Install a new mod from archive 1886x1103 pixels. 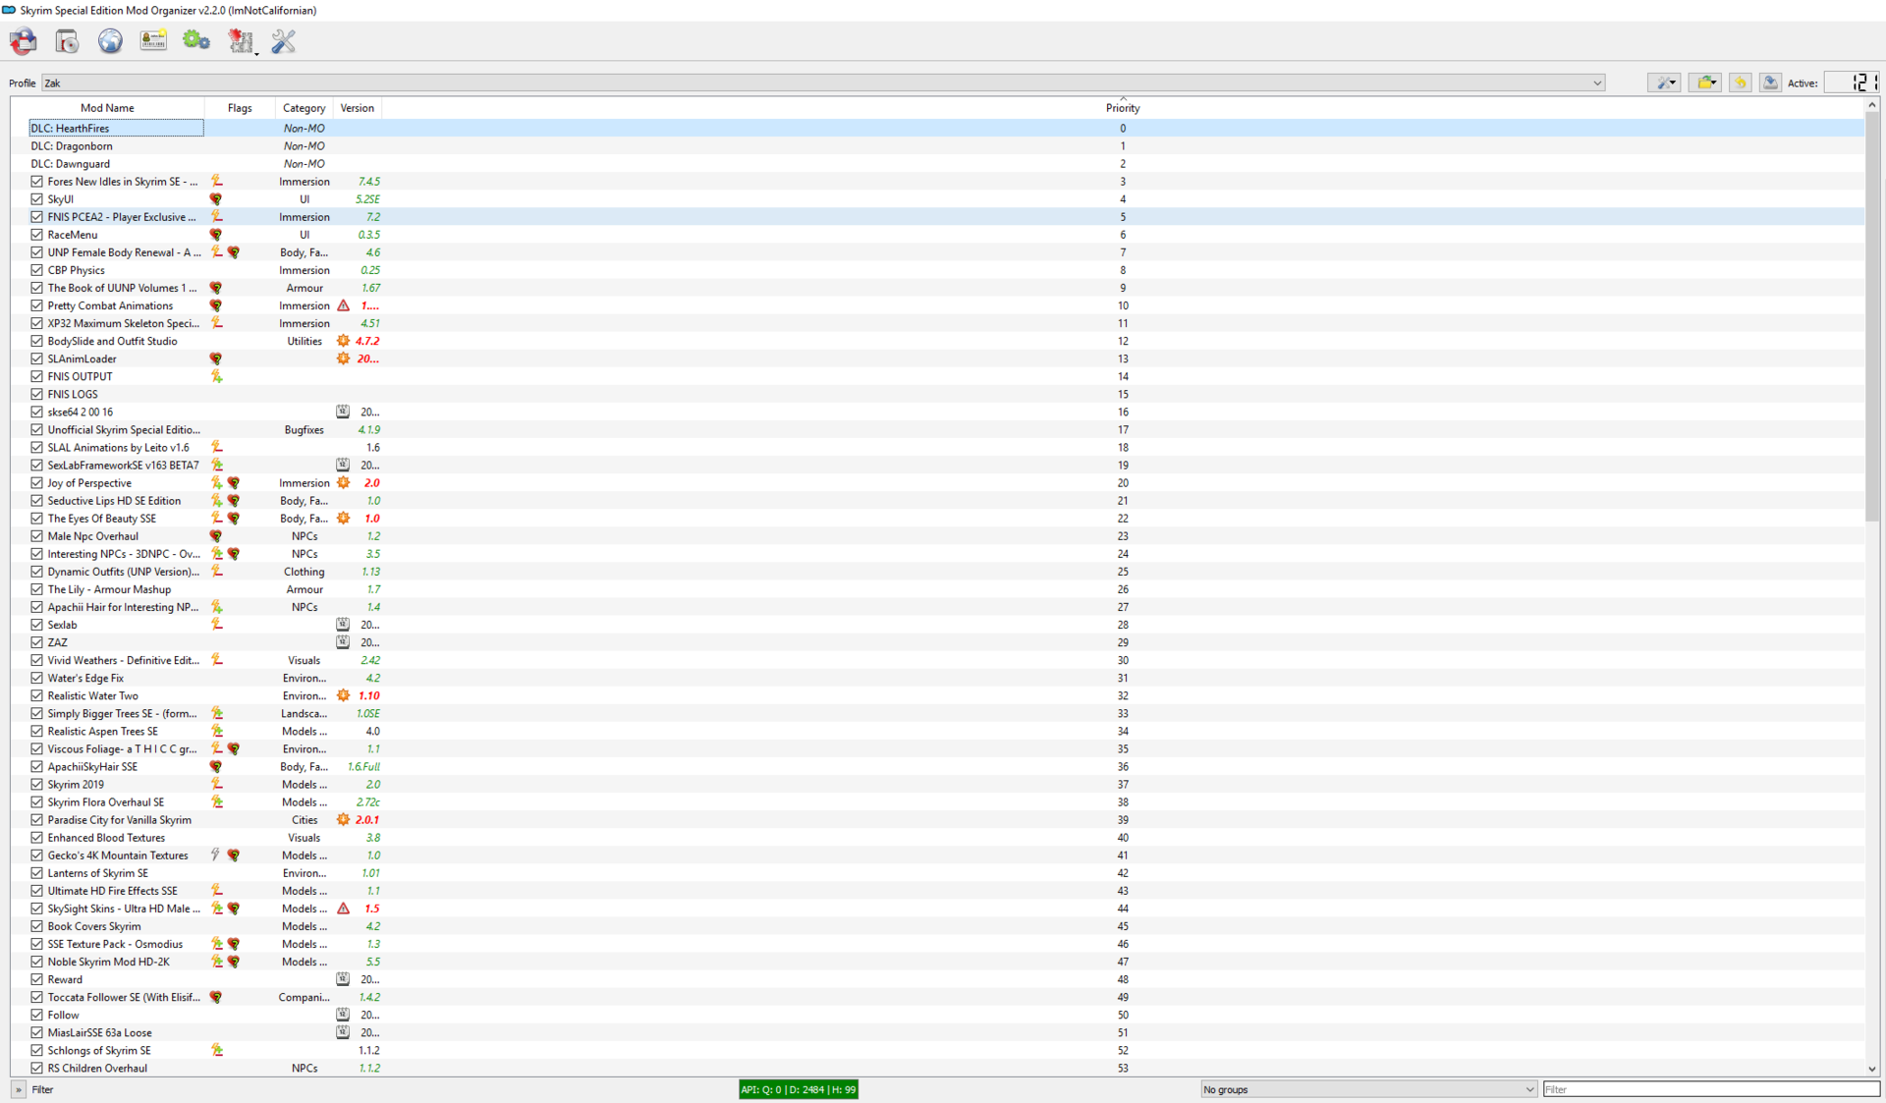point(67,41)
